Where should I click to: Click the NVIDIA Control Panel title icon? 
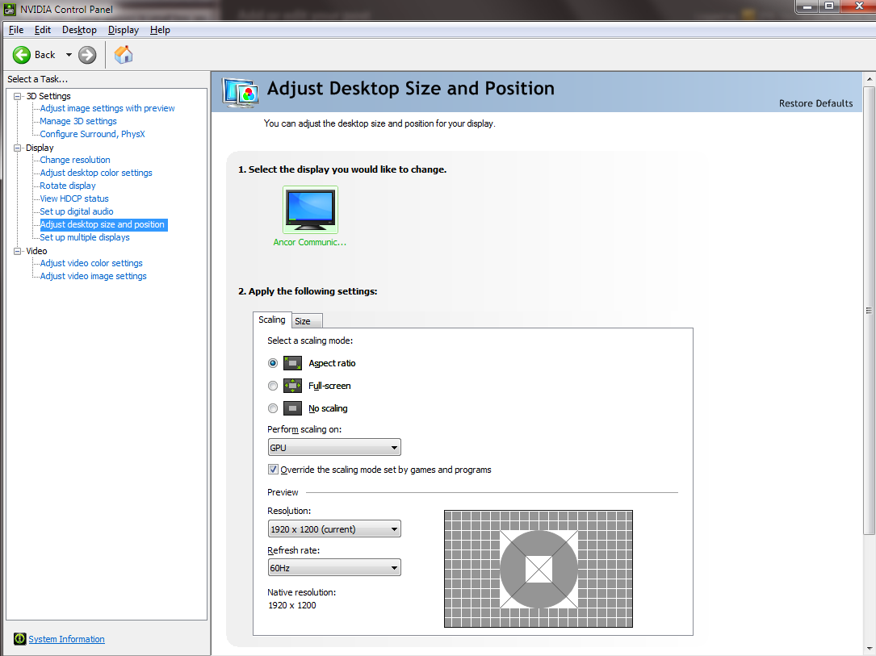coord(10,9)
